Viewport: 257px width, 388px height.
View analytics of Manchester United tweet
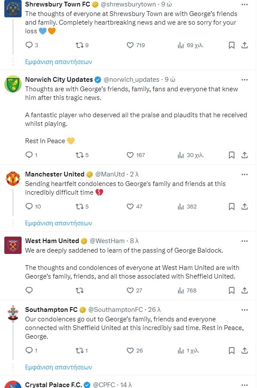pyautogui.click(x=181, y=207)
